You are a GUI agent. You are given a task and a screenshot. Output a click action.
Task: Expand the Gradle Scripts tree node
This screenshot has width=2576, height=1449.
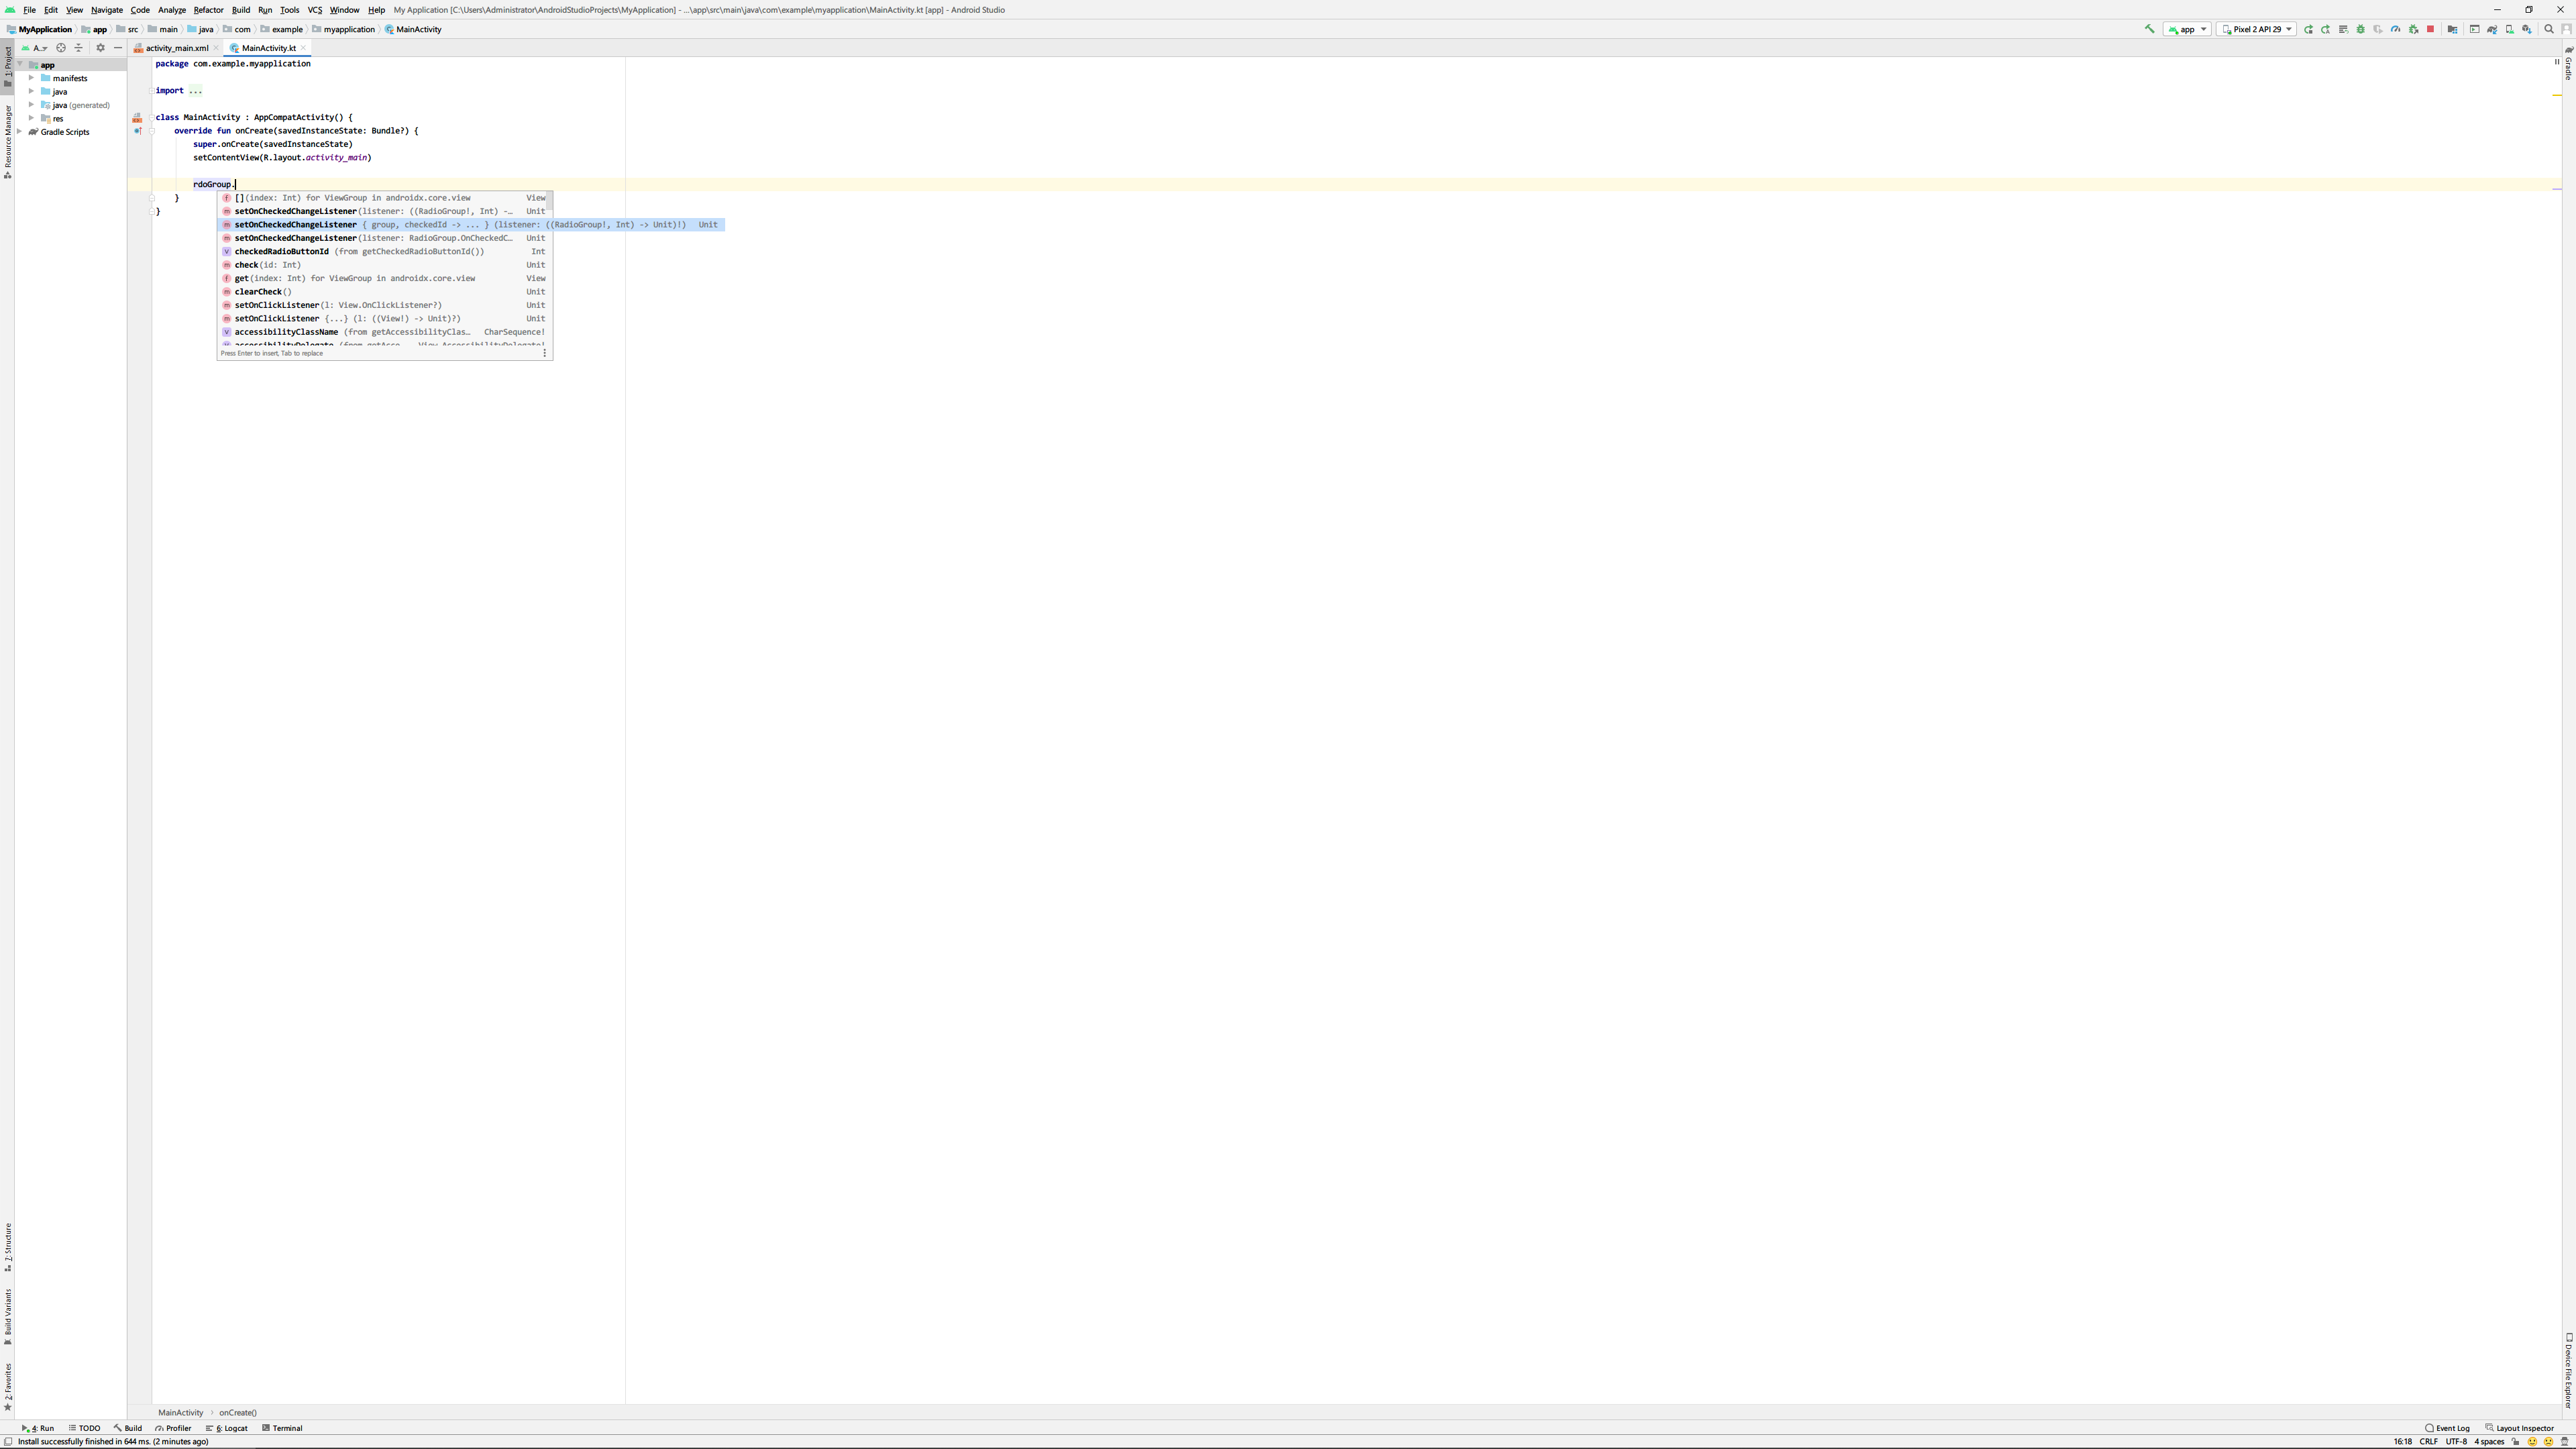tap(20, 132)
